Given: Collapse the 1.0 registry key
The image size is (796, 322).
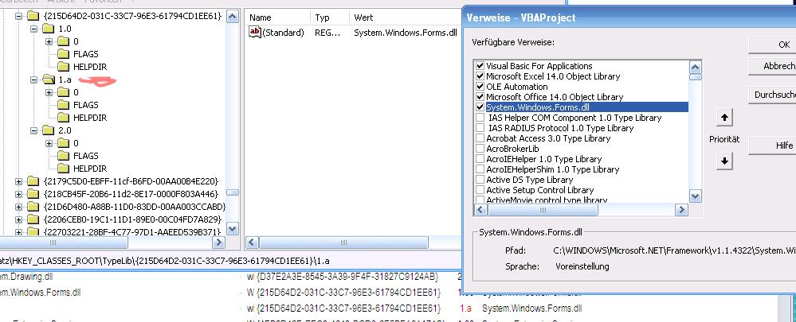Looking at the screenshot, I should 34,29.
